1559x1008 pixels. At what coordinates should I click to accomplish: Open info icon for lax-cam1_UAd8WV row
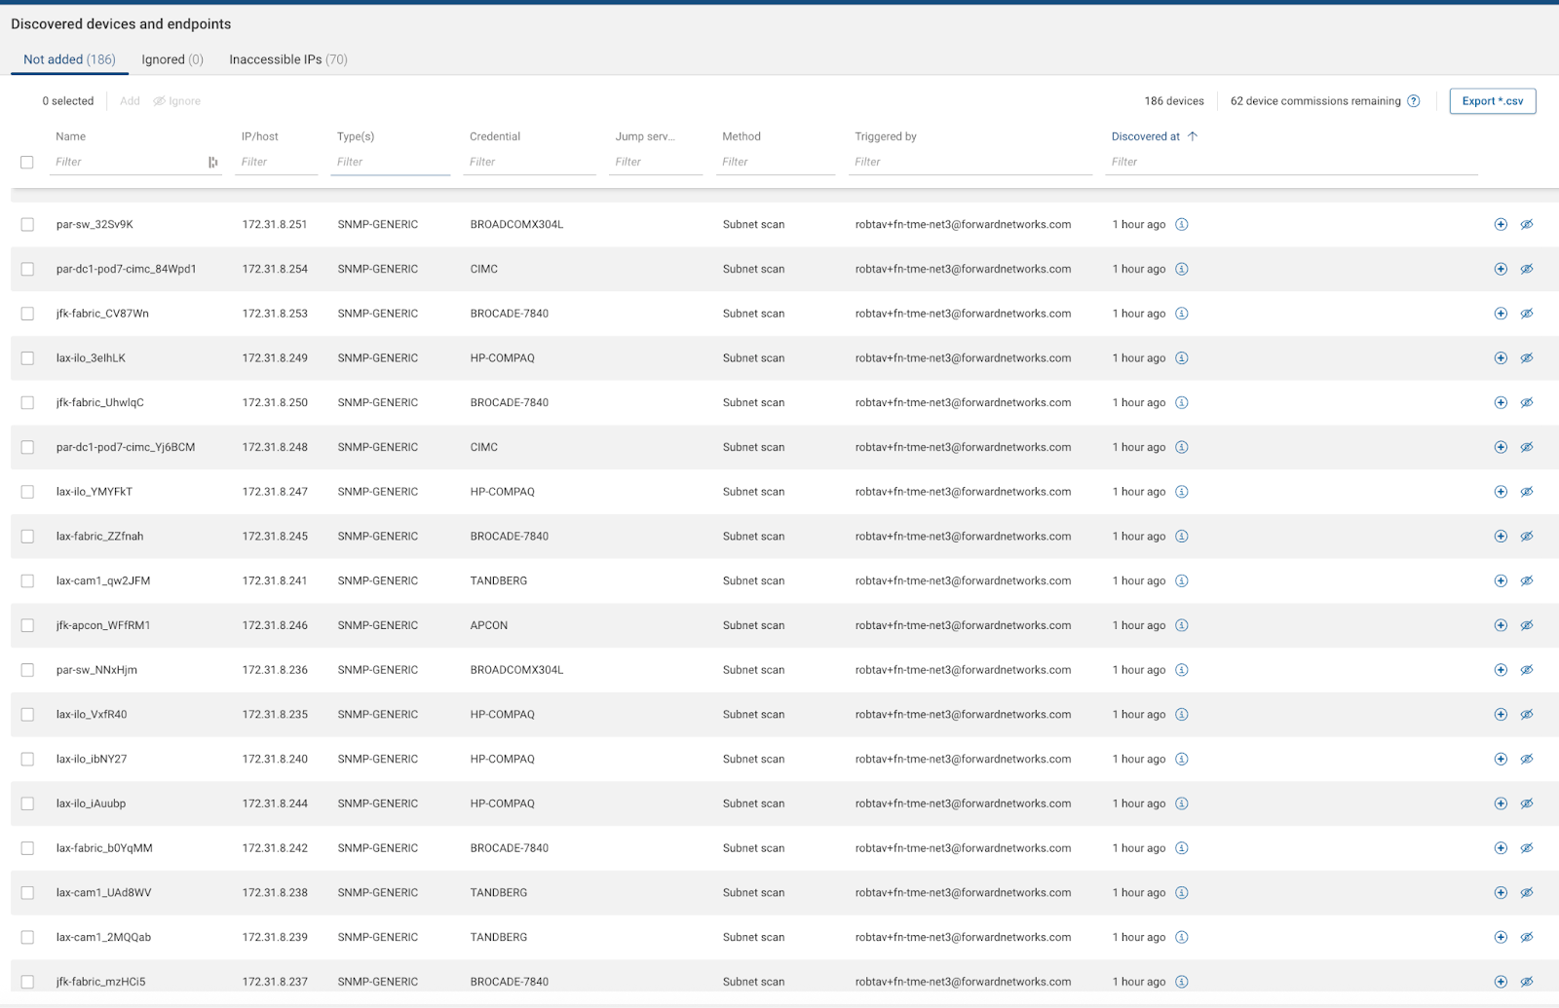coord(1182,893)
